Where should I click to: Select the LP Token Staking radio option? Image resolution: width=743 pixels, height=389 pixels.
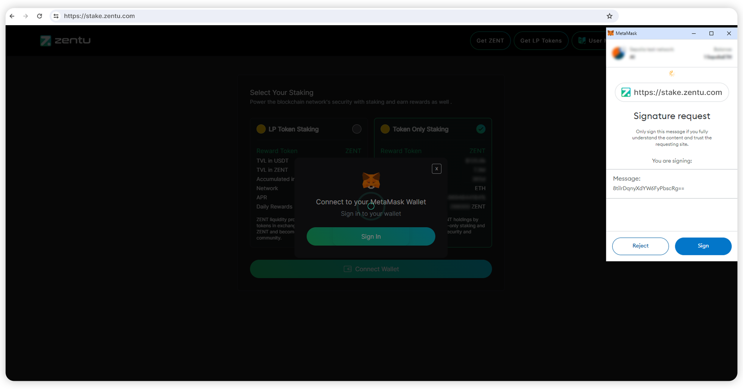[357, 129]
